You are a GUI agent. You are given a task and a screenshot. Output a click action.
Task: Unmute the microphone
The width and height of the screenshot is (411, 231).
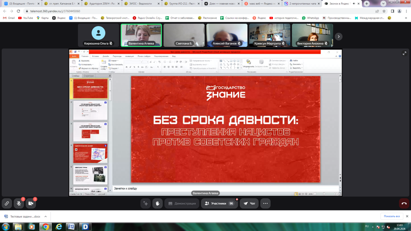click(19, 203)
